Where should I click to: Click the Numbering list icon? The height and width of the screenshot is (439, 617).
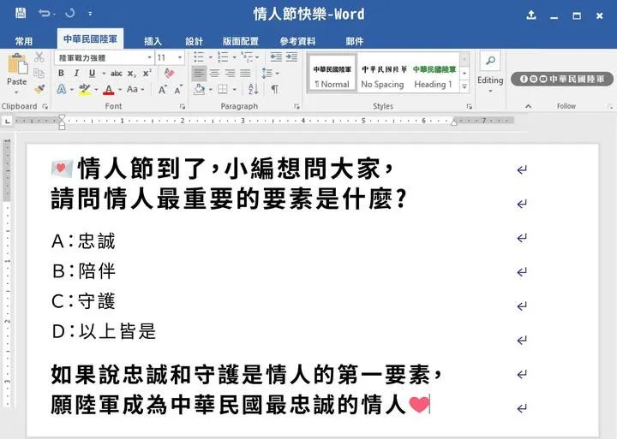tap(223, 57)
